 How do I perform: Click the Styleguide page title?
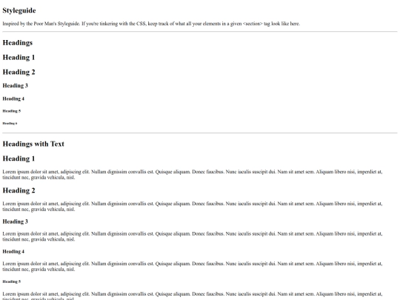(x=19, y=10)
